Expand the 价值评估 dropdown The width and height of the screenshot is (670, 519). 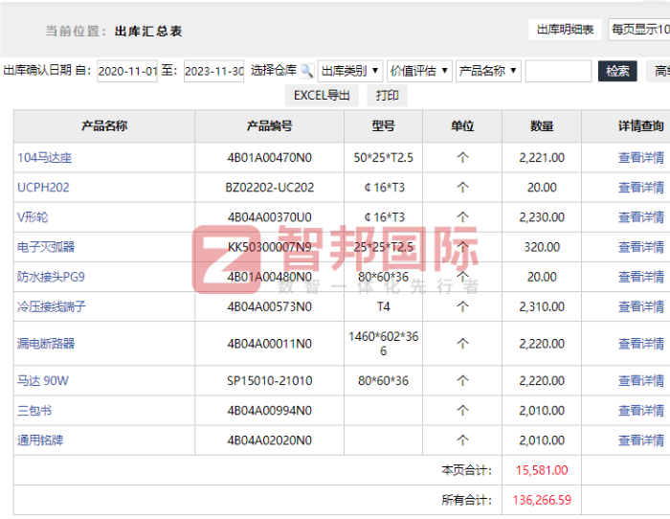(419, 71)
